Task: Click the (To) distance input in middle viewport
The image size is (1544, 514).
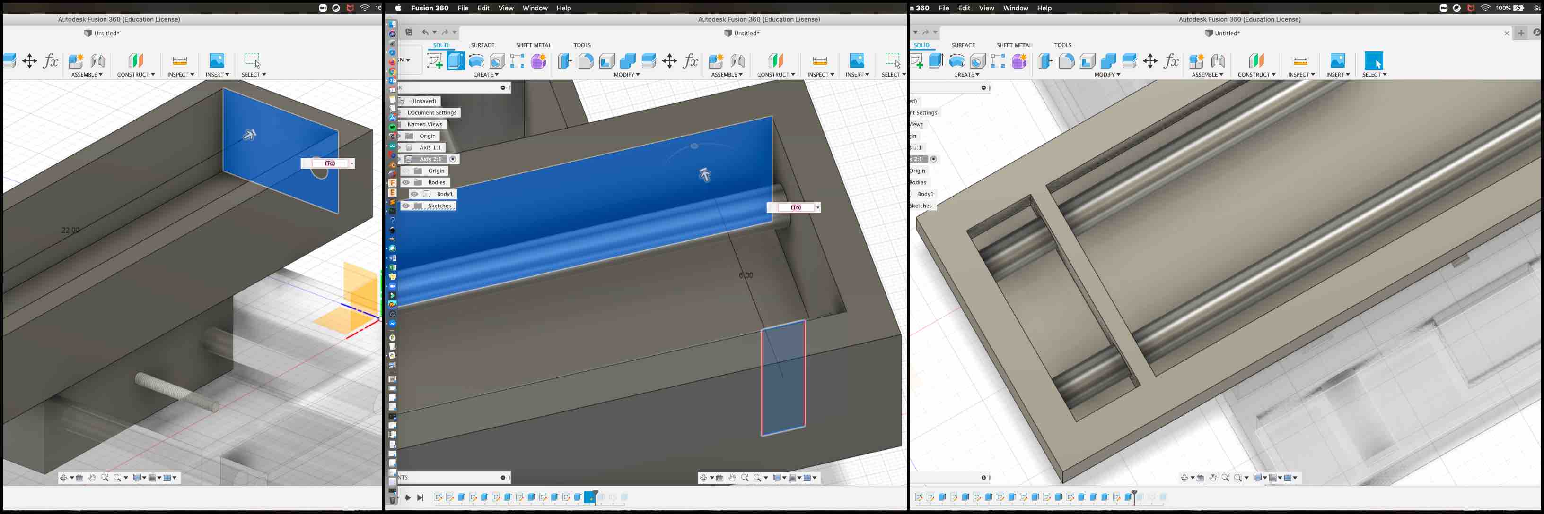Action: [795, 208]
